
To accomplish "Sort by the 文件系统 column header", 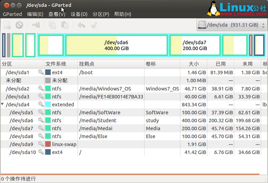I will click(61, 64).
